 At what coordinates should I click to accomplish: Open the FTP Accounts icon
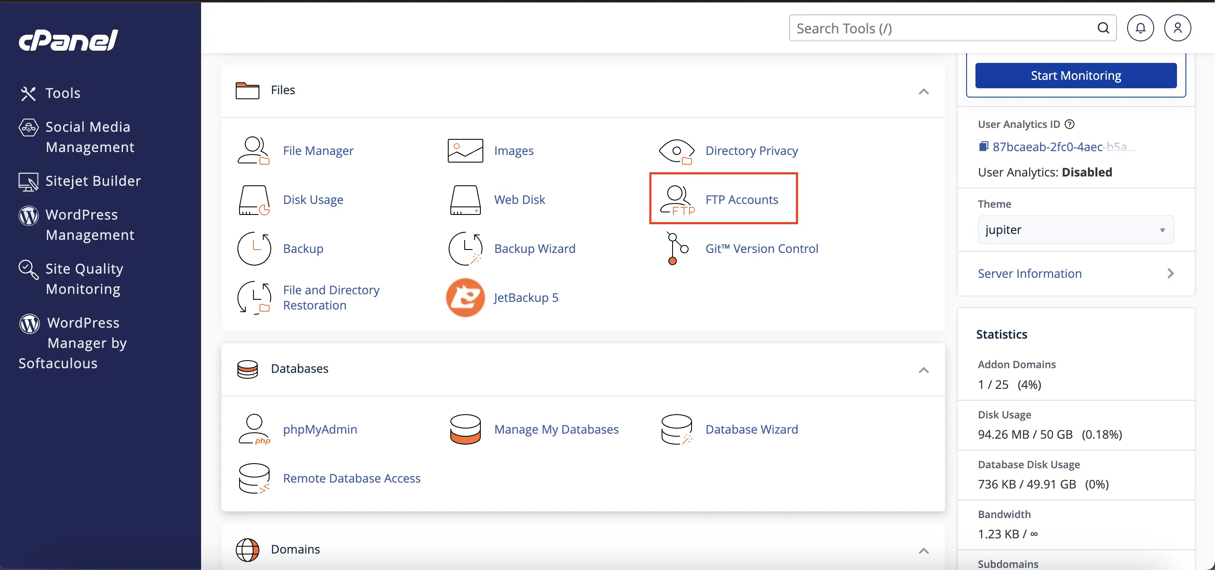pyautogui.click(x=677, y=201)
